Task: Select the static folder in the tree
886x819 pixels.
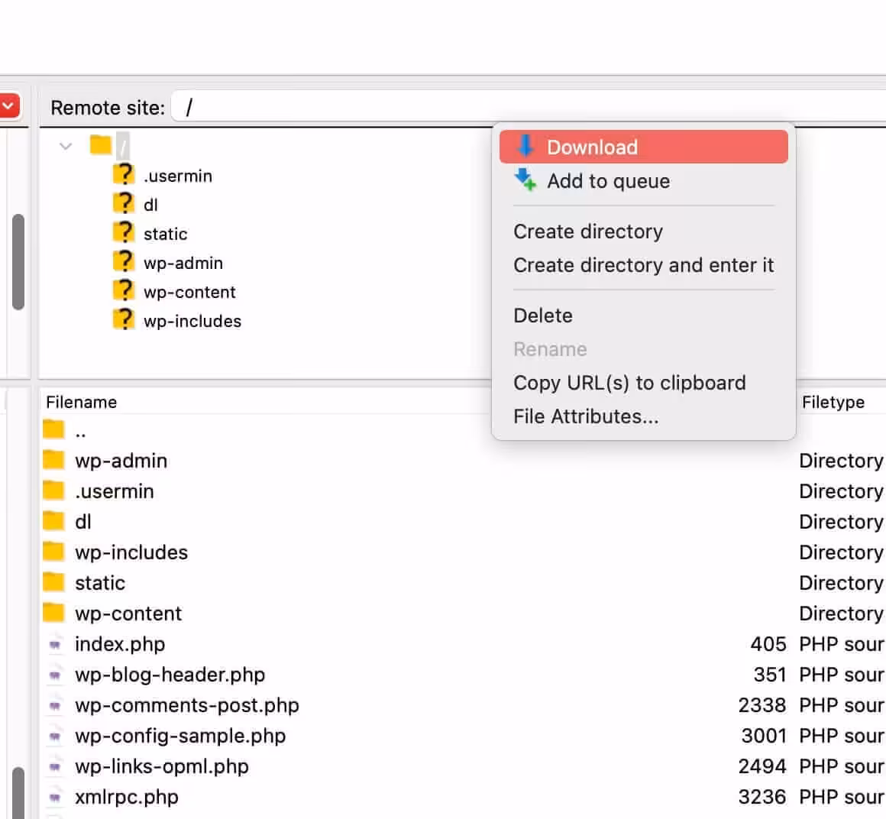Action: 165,233
